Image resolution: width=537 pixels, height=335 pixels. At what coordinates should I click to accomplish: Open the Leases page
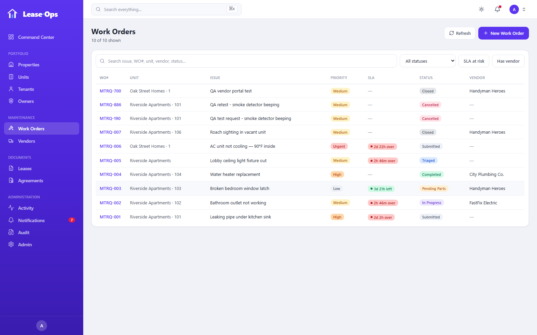click(42, 168)
